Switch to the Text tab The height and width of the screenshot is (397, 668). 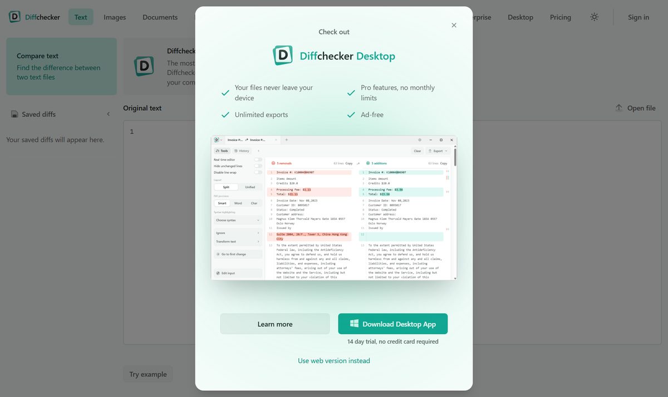(81, 17)
